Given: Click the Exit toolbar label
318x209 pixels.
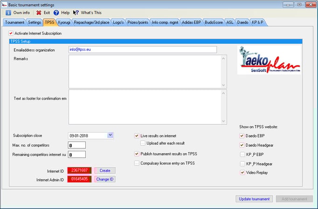Looking at the screenshot, I should pos(47,13).
